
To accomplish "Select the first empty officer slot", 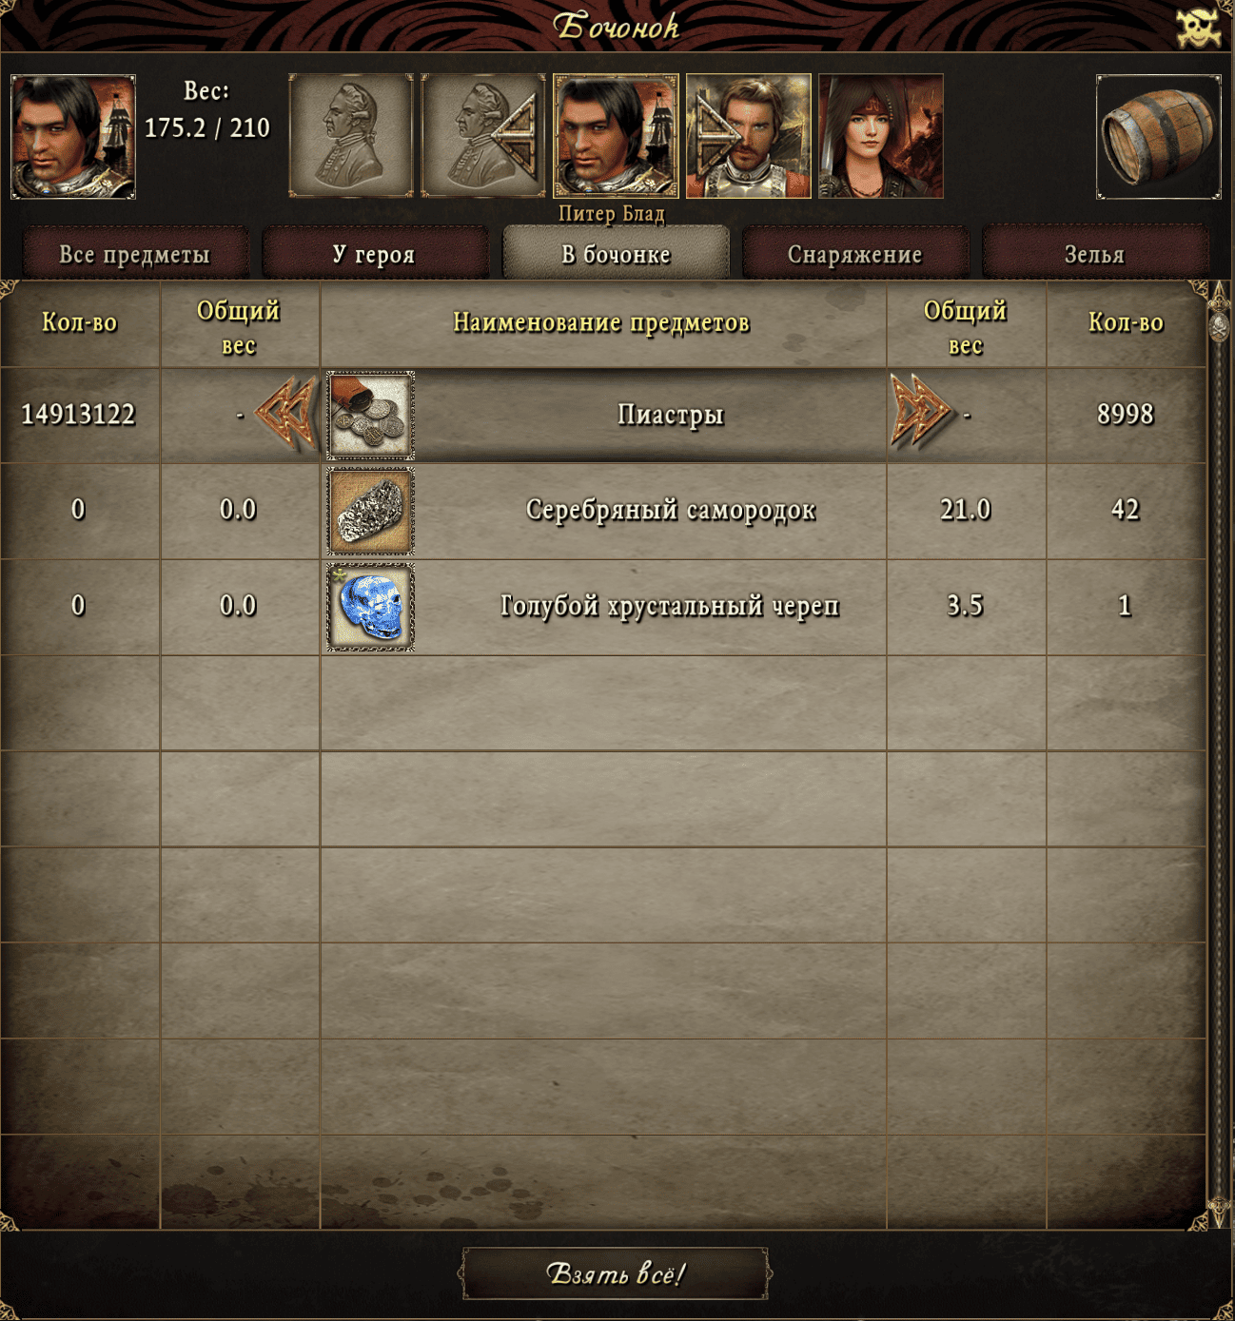I will coord(351,136).
